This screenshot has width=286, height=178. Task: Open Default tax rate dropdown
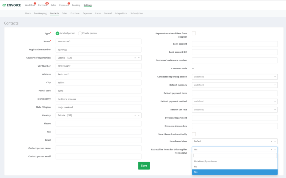click(235, 109)
